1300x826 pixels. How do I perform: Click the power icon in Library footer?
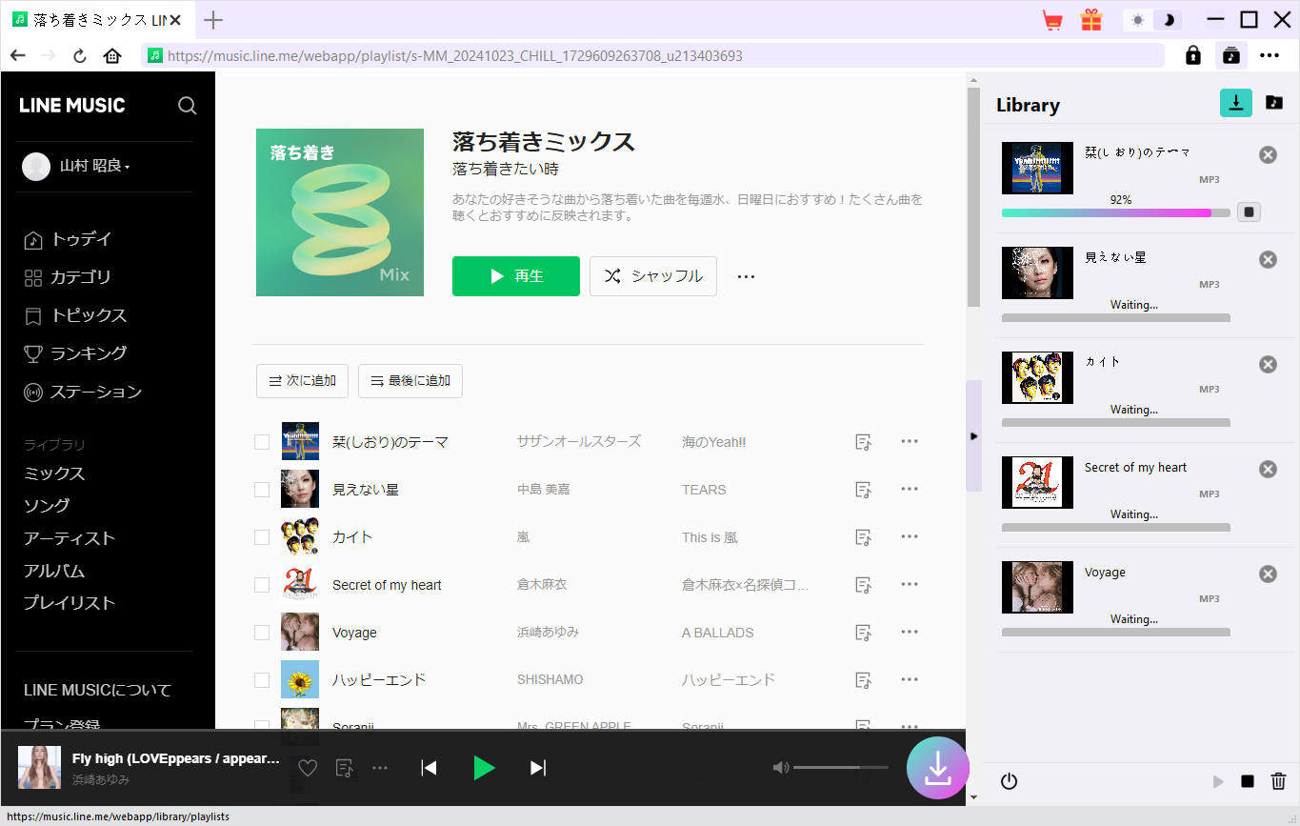pyautogui.click(x=1010, y=781)
